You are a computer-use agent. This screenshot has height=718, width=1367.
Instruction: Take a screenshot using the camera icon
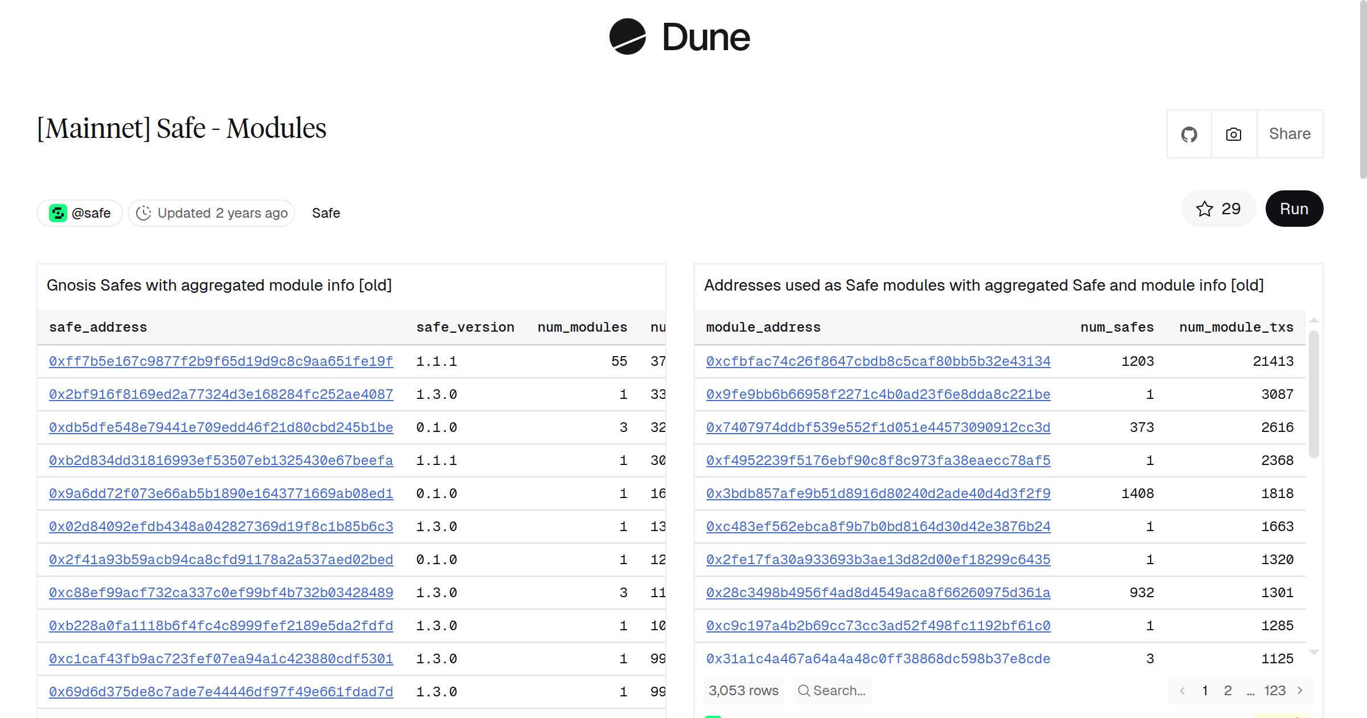coord(1233,133)
